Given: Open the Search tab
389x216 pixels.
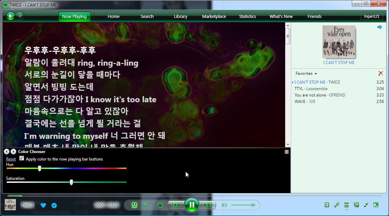Looking at the screenshot, I should pyautogui.click(x=147, y=17).
